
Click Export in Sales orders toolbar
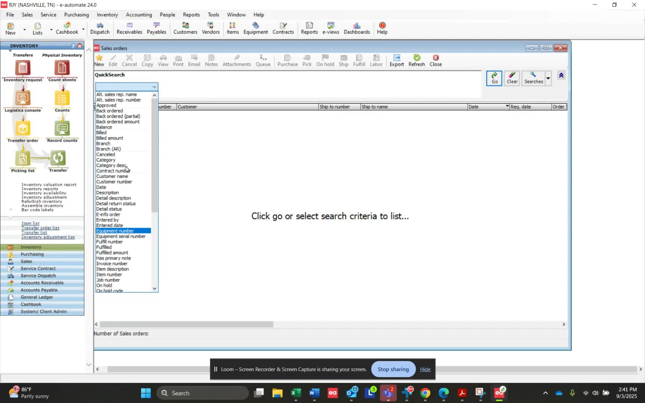coord(396,60)
